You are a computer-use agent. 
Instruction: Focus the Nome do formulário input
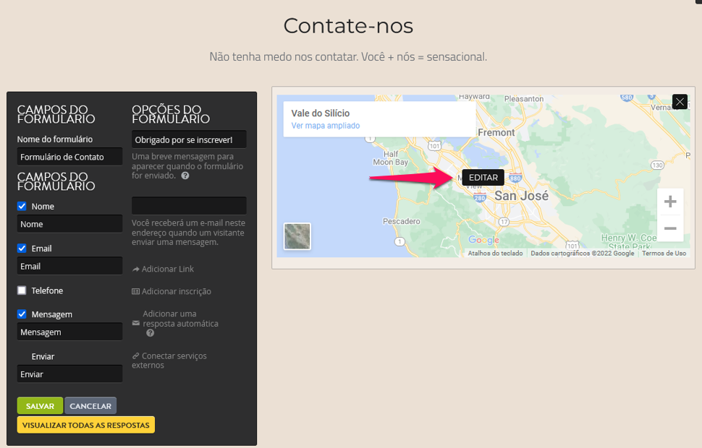click(x=69, y=157)
